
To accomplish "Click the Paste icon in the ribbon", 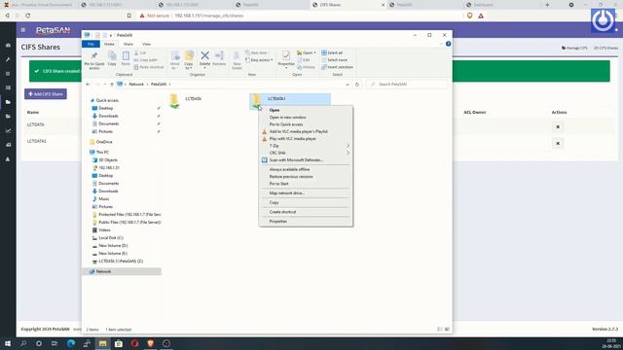I will click(x=126, y=58).
